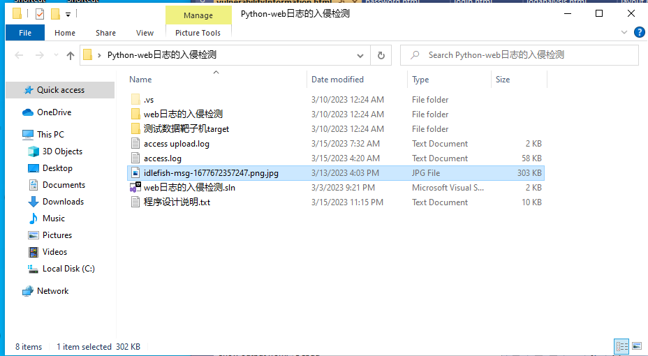Open the address bar history dropdown
Viewport: 648px width, 356px height.
click(x=360, y=55)
